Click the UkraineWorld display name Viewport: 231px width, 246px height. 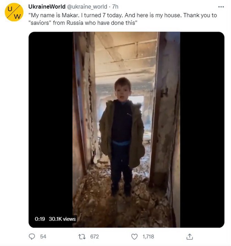coord(47,7)
